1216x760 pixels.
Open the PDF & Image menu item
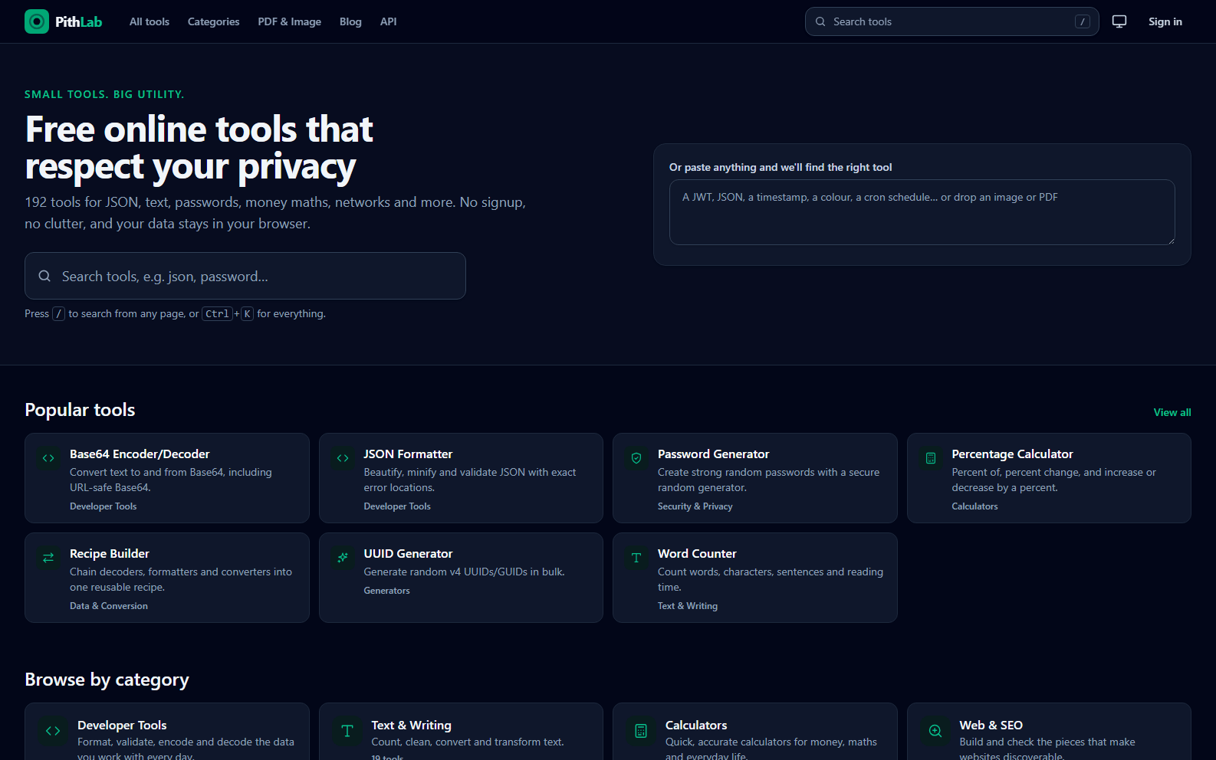coord(290,21)
